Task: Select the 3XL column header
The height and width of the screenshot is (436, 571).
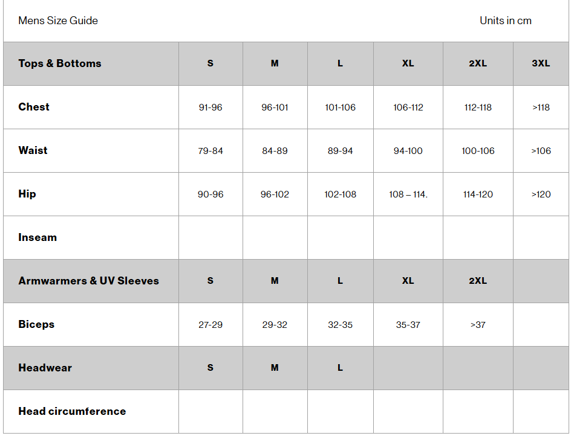Action: click(x=541, y=63)
